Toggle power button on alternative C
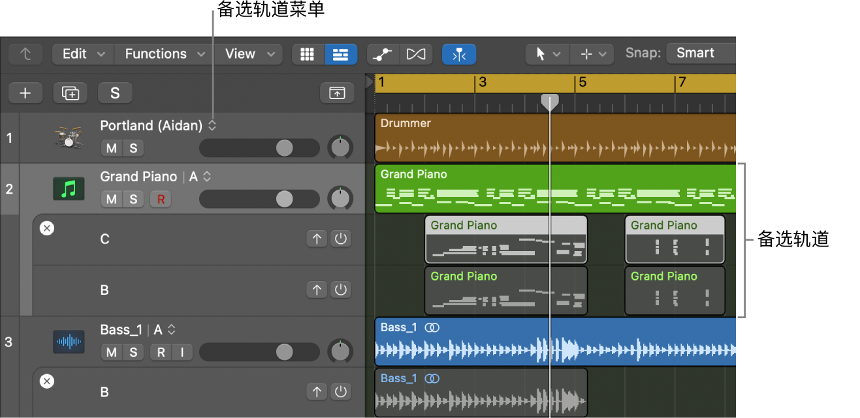Image resolution: width=860 pixels, height=418 pixels. (x=340, y=239)
